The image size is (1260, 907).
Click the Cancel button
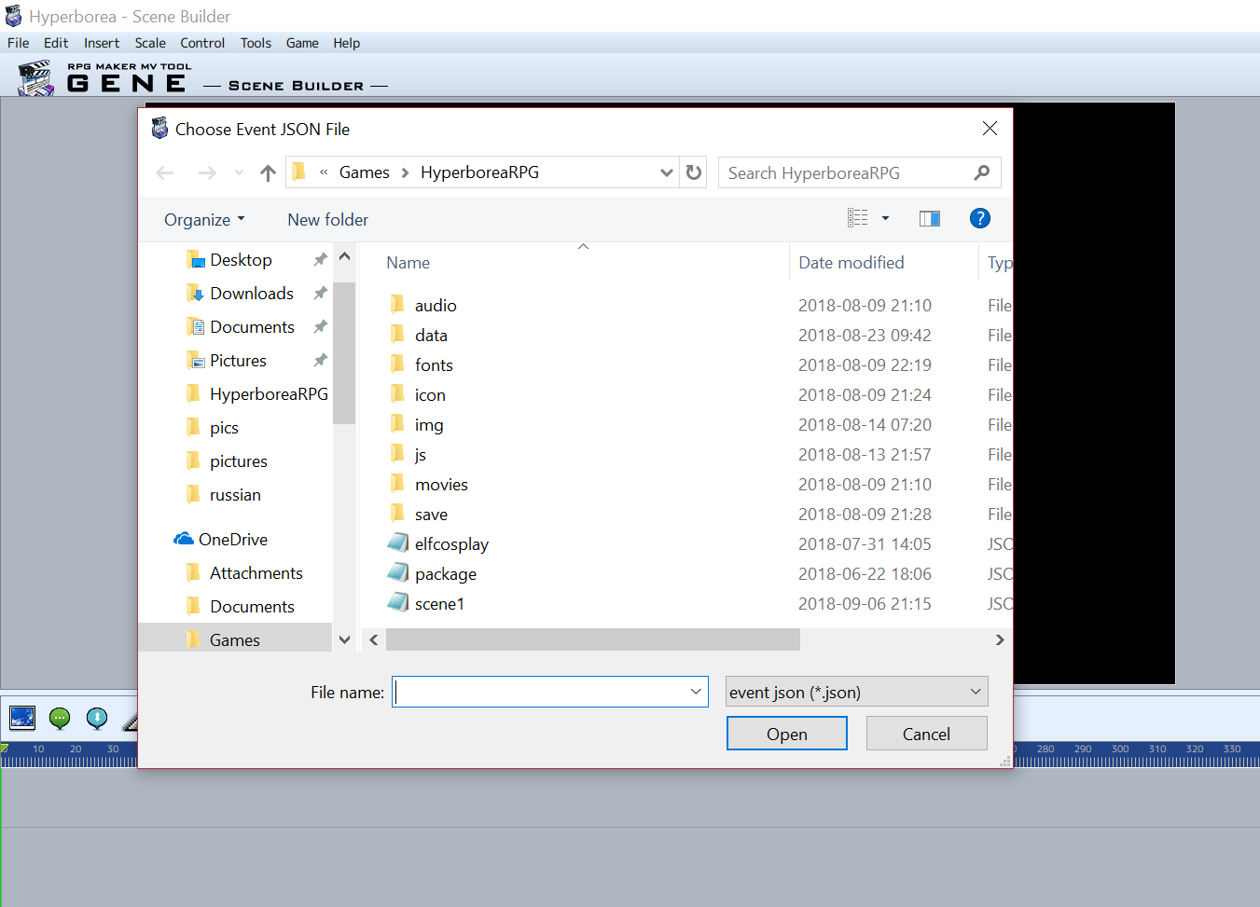[926, 734]
